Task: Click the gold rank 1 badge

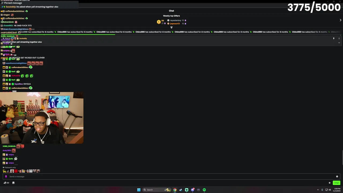Action: [x=159, y=22]
